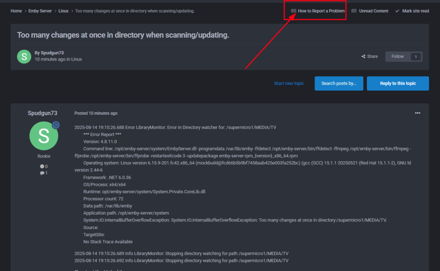
Task: Click the checkmark icon beside Mark site read
Action: (x=397, y=11)
